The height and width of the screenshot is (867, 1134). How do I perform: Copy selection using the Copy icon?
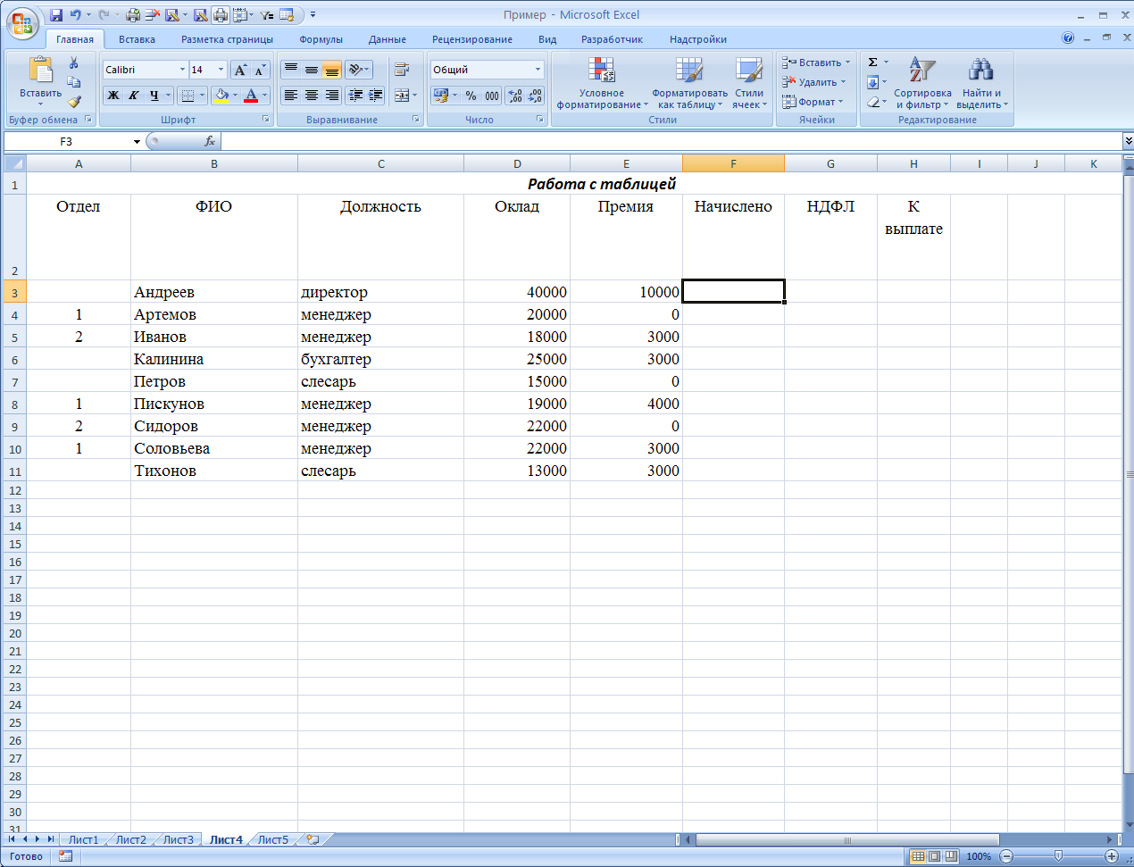[74, 81]
